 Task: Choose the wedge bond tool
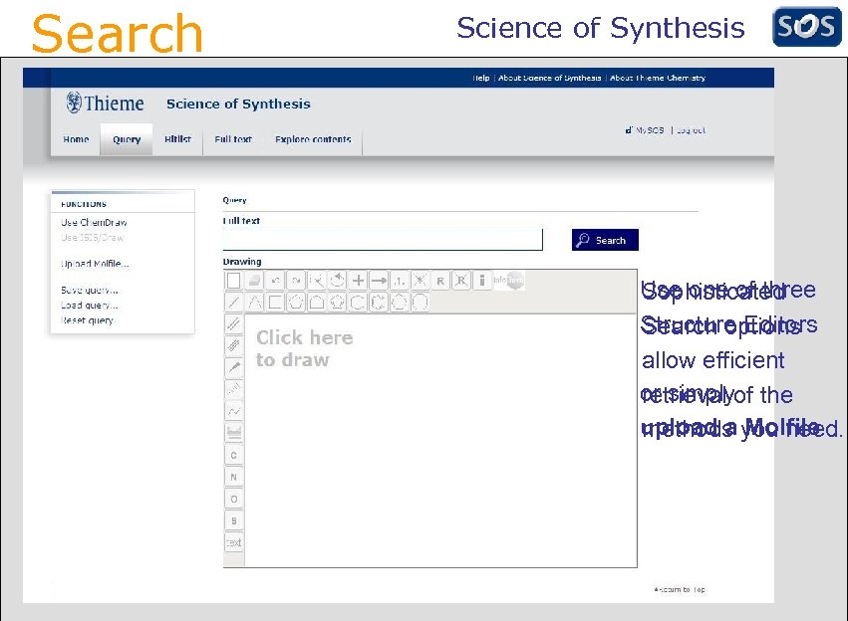[233, 367]
